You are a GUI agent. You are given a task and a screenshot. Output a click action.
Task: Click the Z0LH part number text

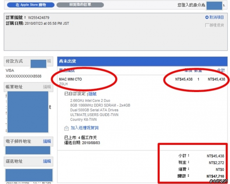pos(63,84)
